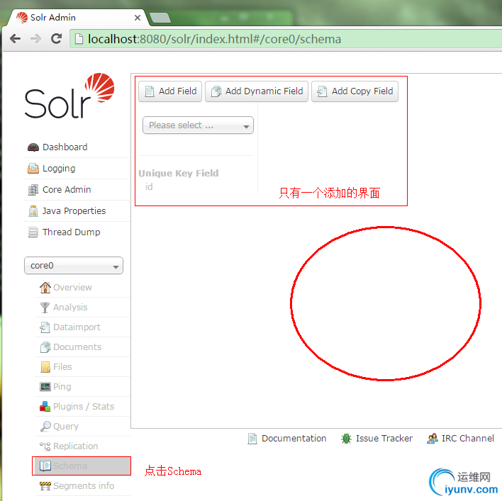This screenshot has height=501, width=502.
Task: Click the Solr favicon on the tab
Action: pyautogui.click(x=22, y=17)
